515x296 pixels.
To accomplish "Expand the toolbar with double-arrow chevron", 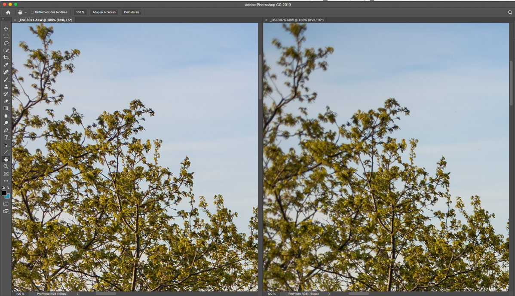I will click(3, 19).
